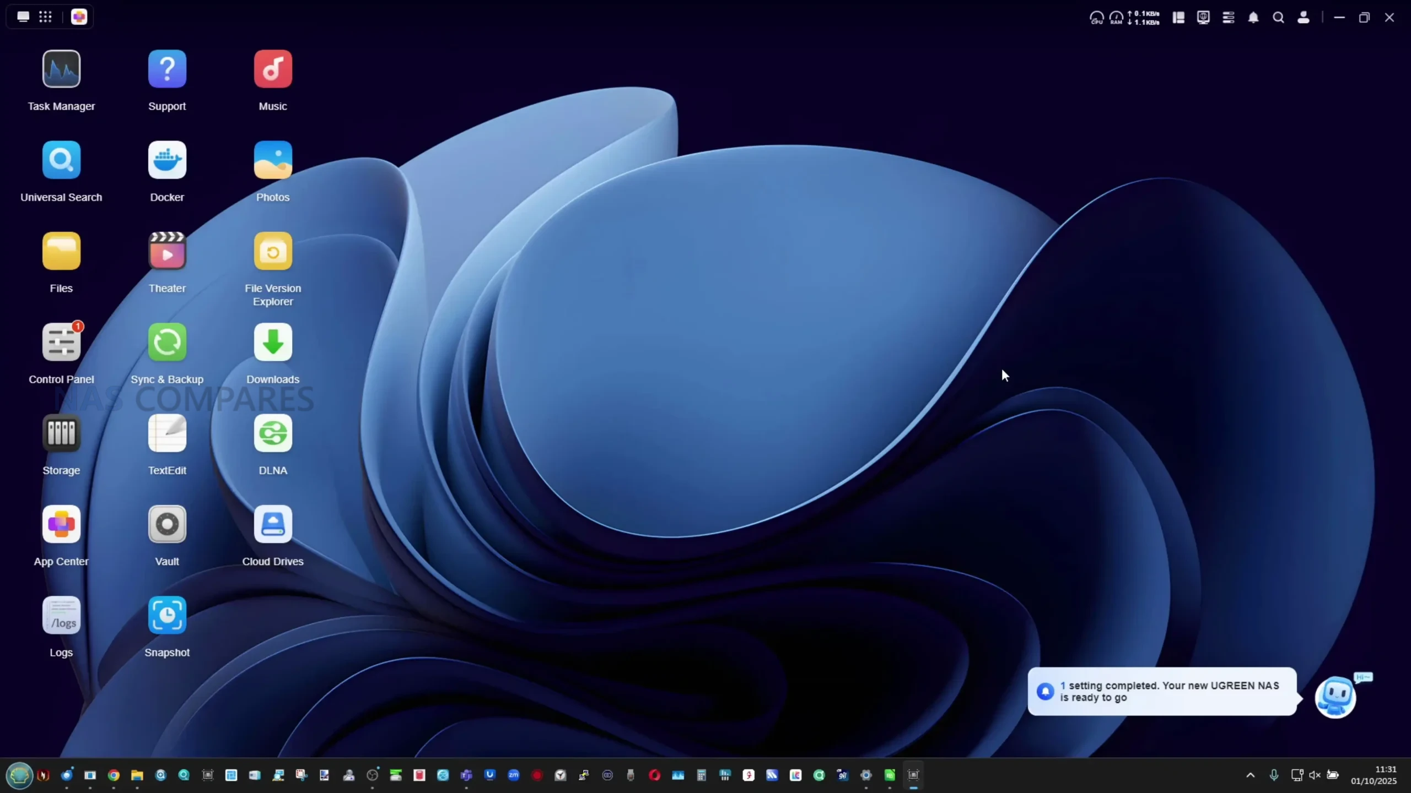Open Sync & Backup app
The image size is (1411, 793).
tap(167, 343)
